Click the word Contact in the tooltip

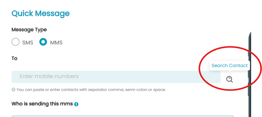pos(238,66)
